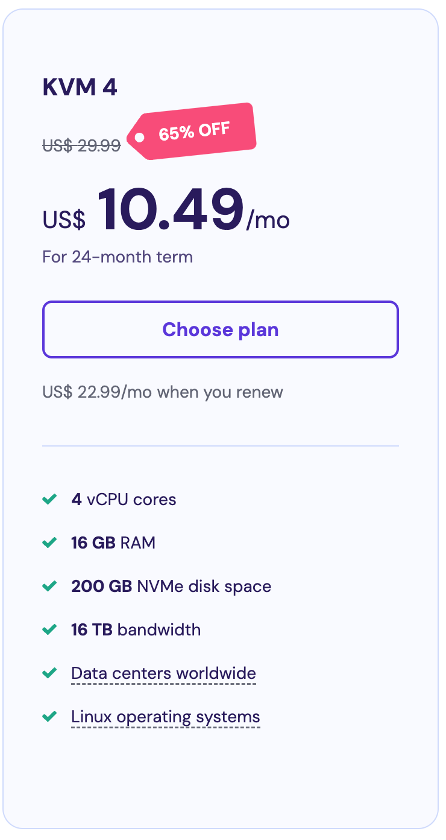
Task: Select the KVM 4 plan title
Action: pyautogui.click(x=80, y=88)
